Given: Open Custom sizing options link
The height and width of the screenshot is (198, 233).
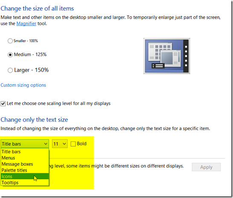Looking at the screenshot, I should coord(23,85).
